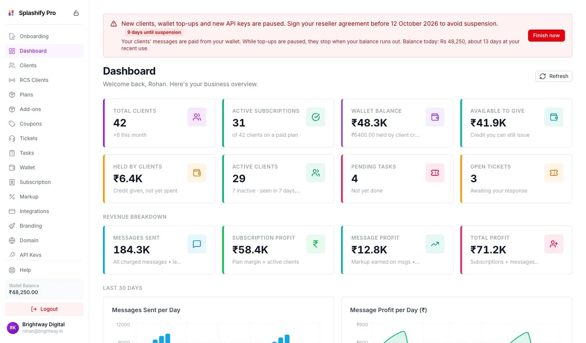
Task: Click the Splashify Pro logo icon
Action: tap(11, 13)
